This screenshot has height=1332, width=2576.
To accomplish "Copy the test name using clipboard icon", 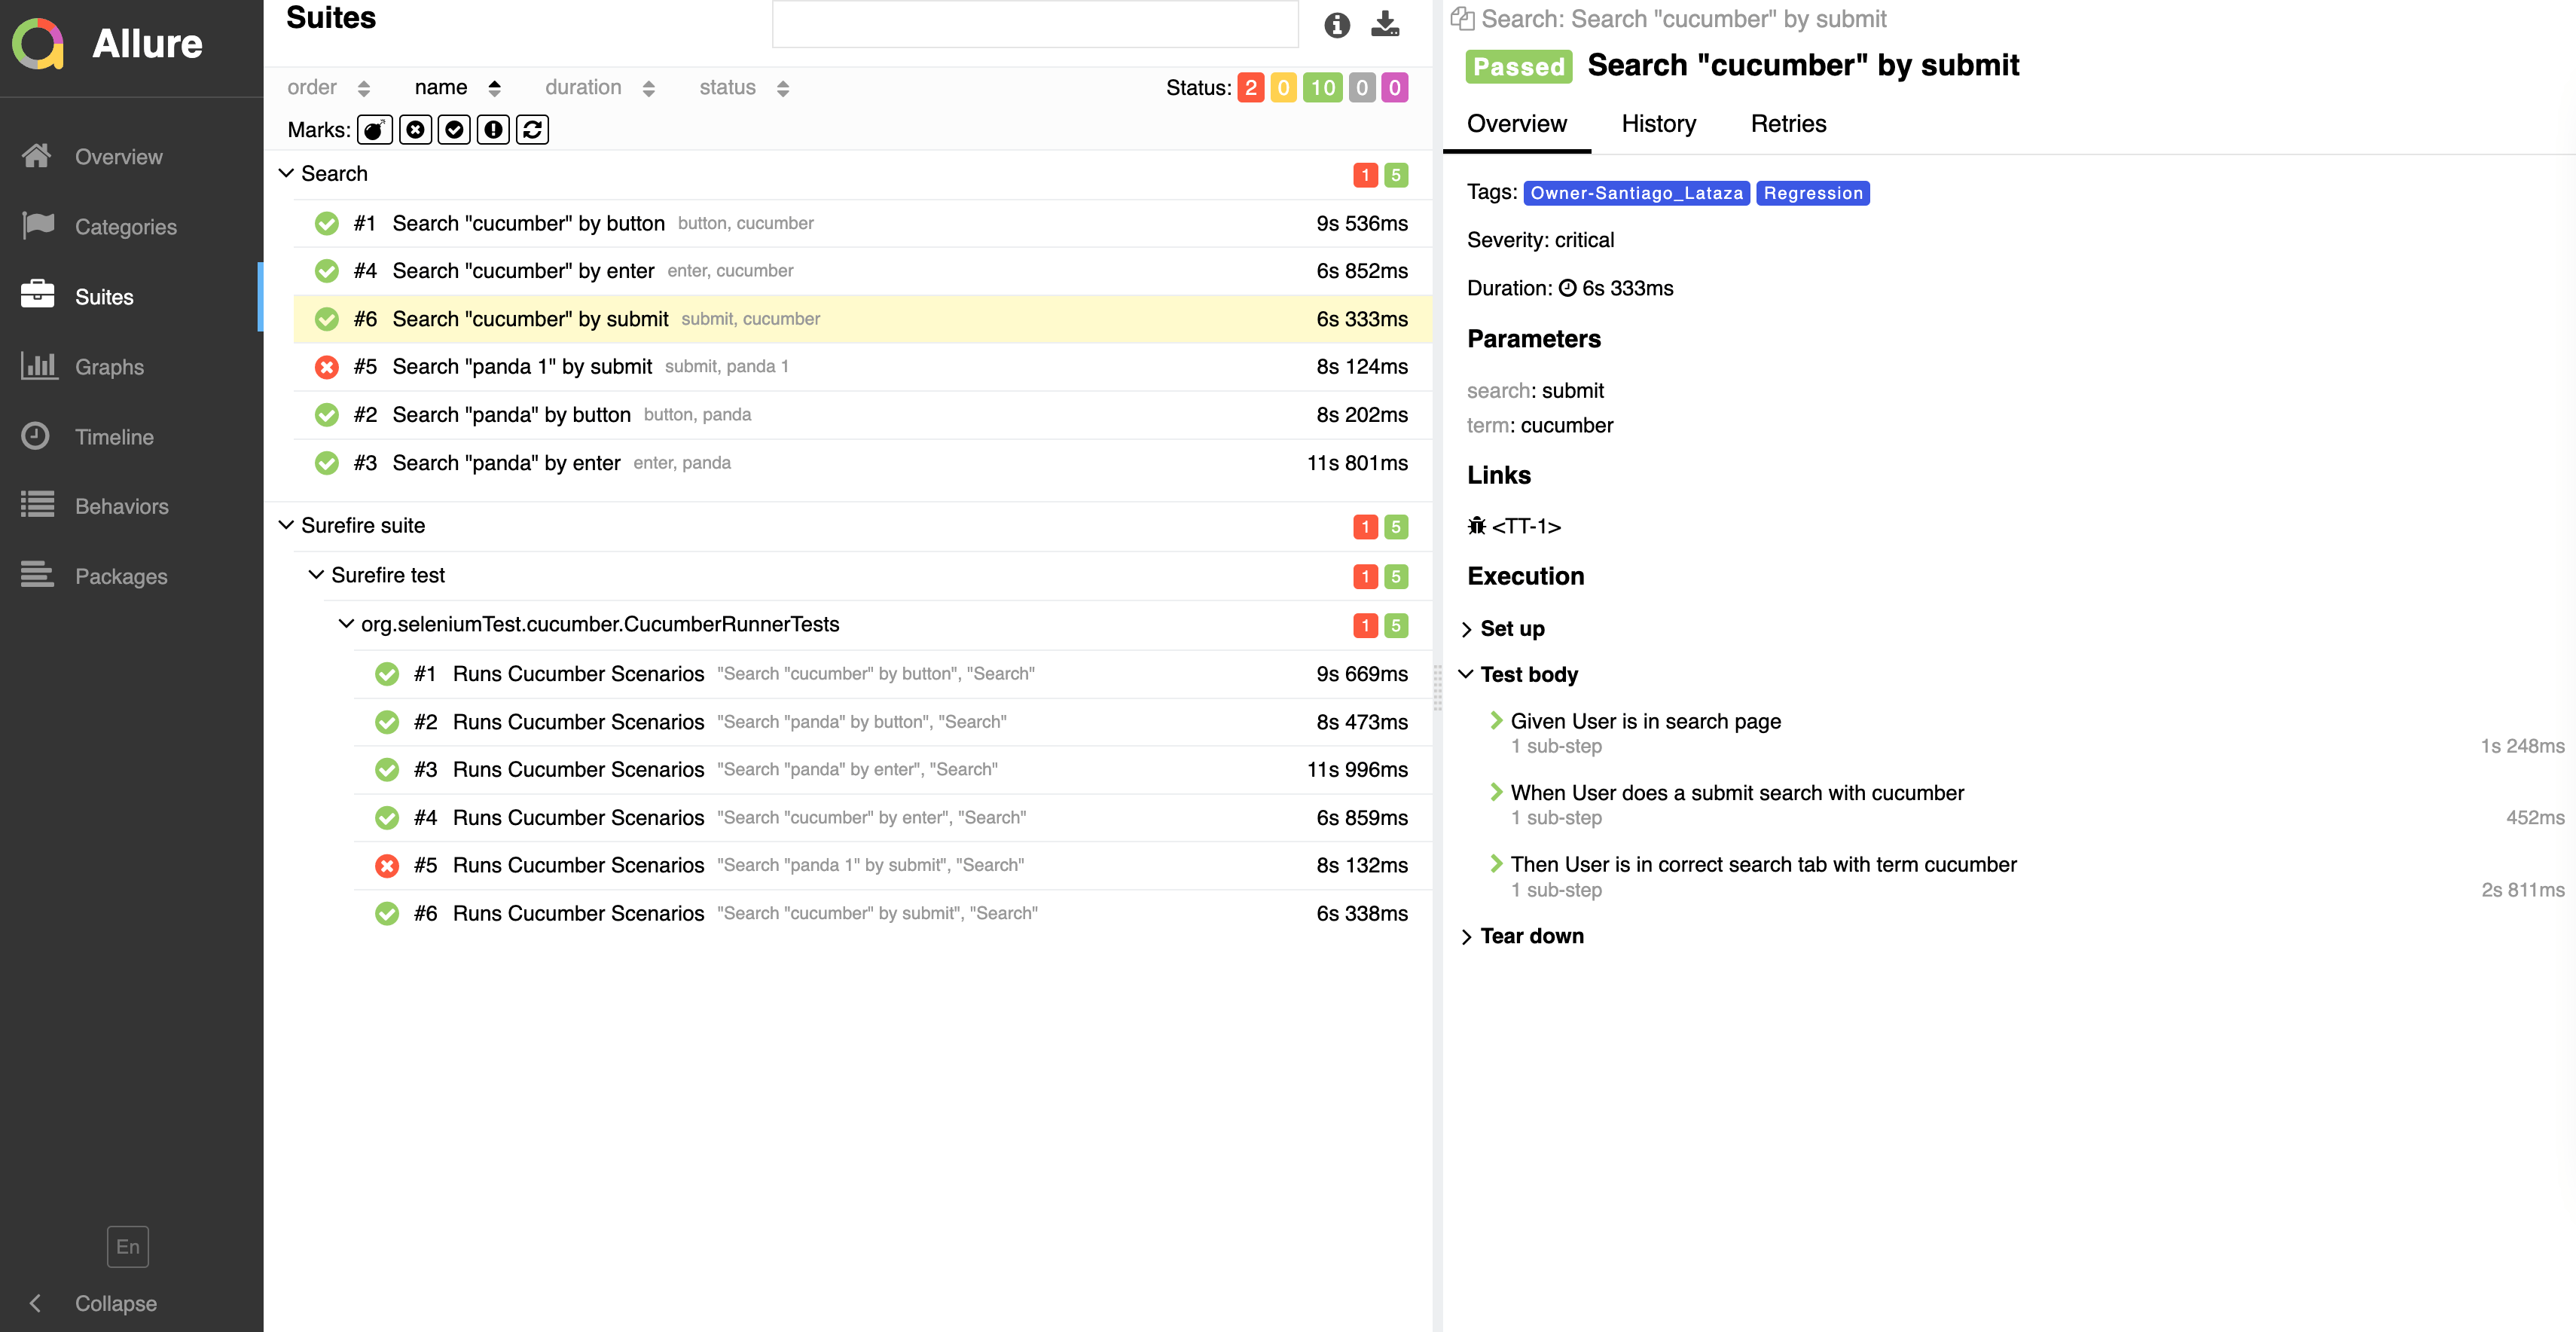I will [x=1462, y=19].
